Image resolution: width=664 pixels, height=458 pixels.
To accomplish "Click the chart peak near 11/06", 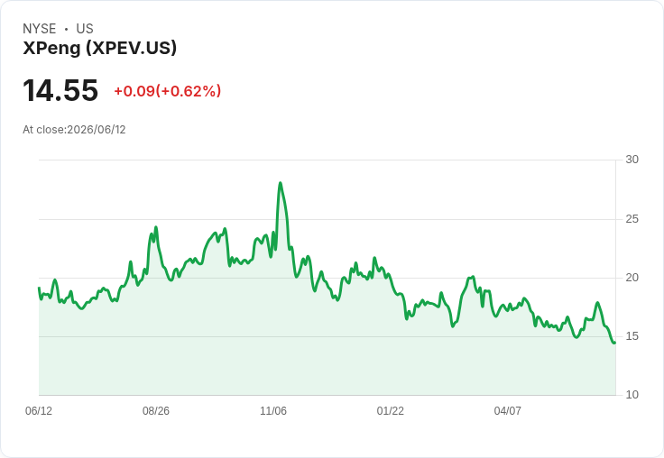I will coord(280,183).
